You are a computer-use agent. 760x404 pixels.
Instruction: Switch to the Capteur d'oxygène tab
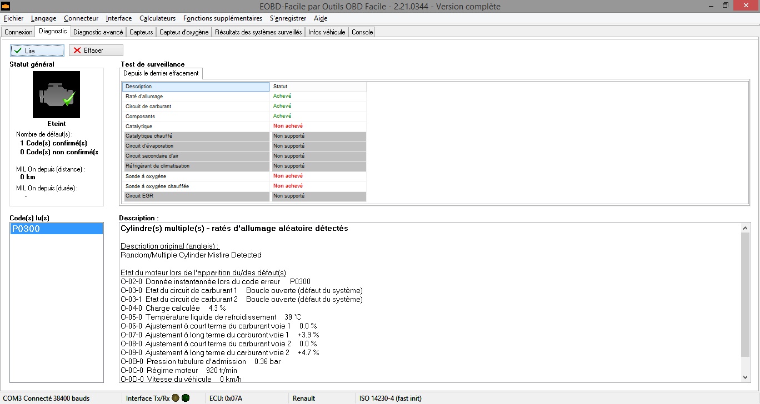(x=184, y=32)
